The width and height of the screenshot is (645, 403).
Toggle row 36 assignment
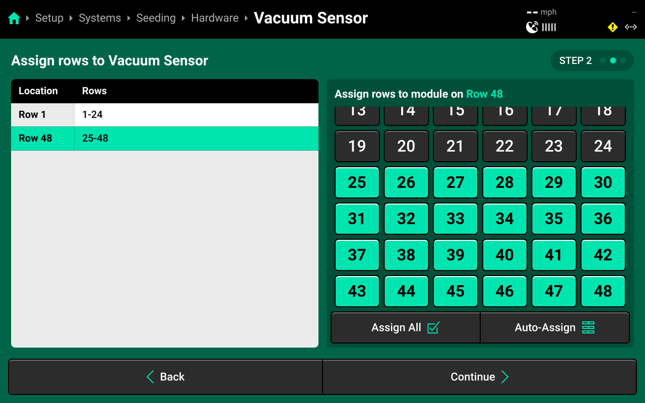point(603,219)
